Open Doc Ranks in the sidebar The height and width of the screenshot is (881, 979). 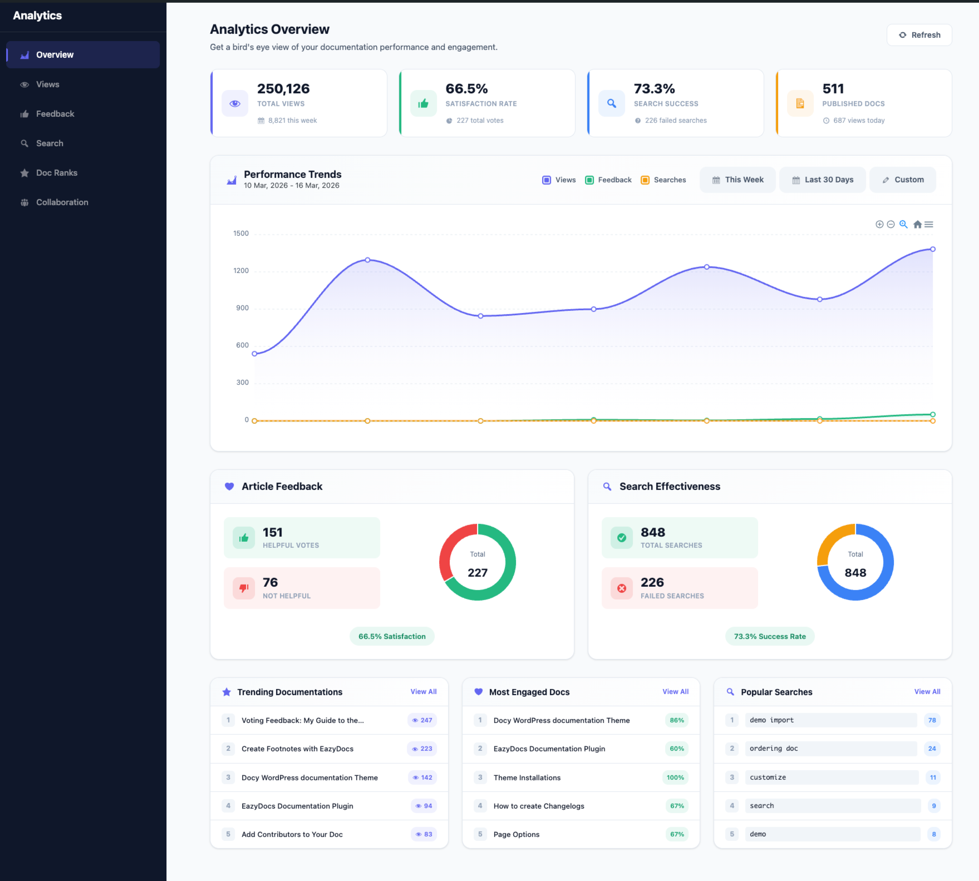(x=57, y=173)
